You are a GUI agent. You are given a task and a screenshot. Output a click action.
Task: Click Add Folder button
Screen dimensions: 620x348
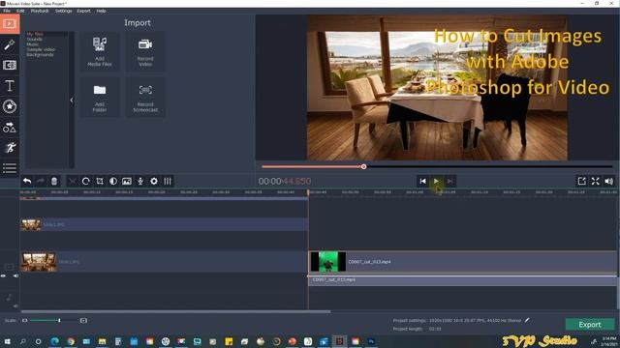pyautogui.click(x=100, y=98)
